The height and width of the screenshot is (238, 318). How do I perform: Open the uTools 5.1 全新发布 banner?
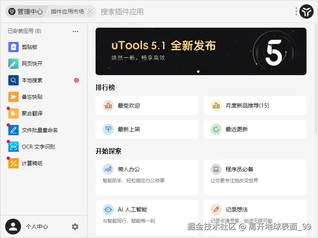tap(201, 51)
